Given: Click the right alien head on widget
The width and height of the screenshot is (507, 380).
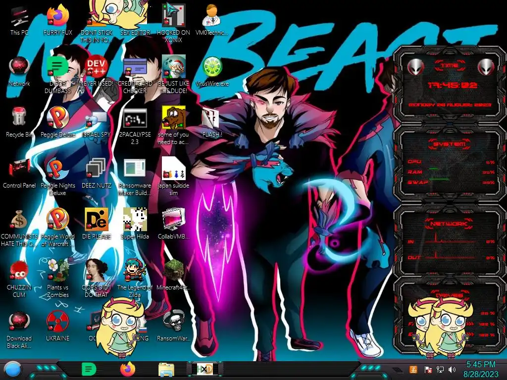Looking at the screenshot, I should (x=486, y=67).
